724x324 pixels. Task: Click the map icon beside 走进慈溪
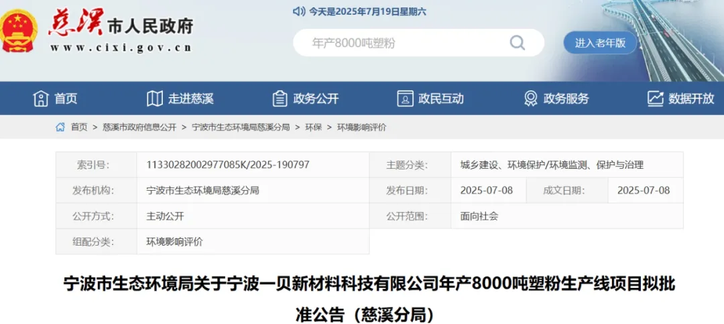[155, 98]
